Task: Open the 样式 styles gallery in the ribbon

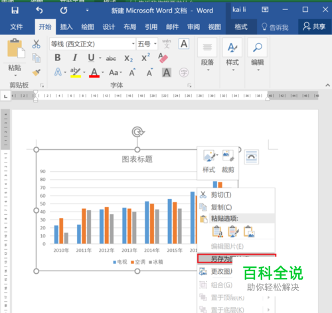Action: tap(232, 54)
